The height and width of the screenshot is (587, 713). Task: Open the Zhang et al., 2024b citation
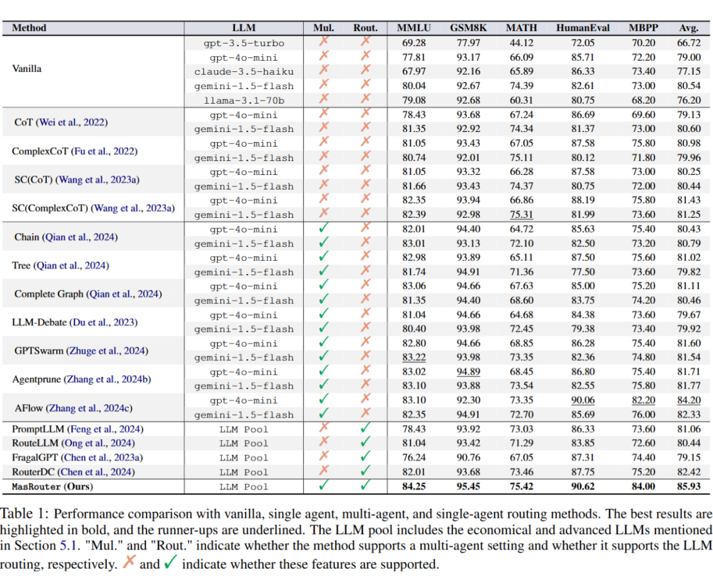[108, 379]
